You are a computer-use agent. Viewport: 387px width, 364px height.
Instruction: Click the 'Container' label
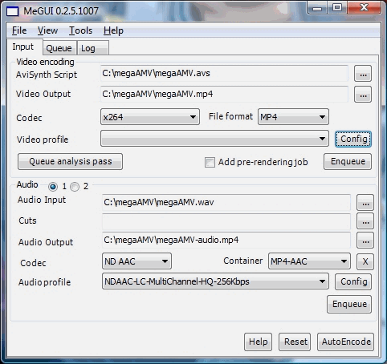click(x=243, y=261)
